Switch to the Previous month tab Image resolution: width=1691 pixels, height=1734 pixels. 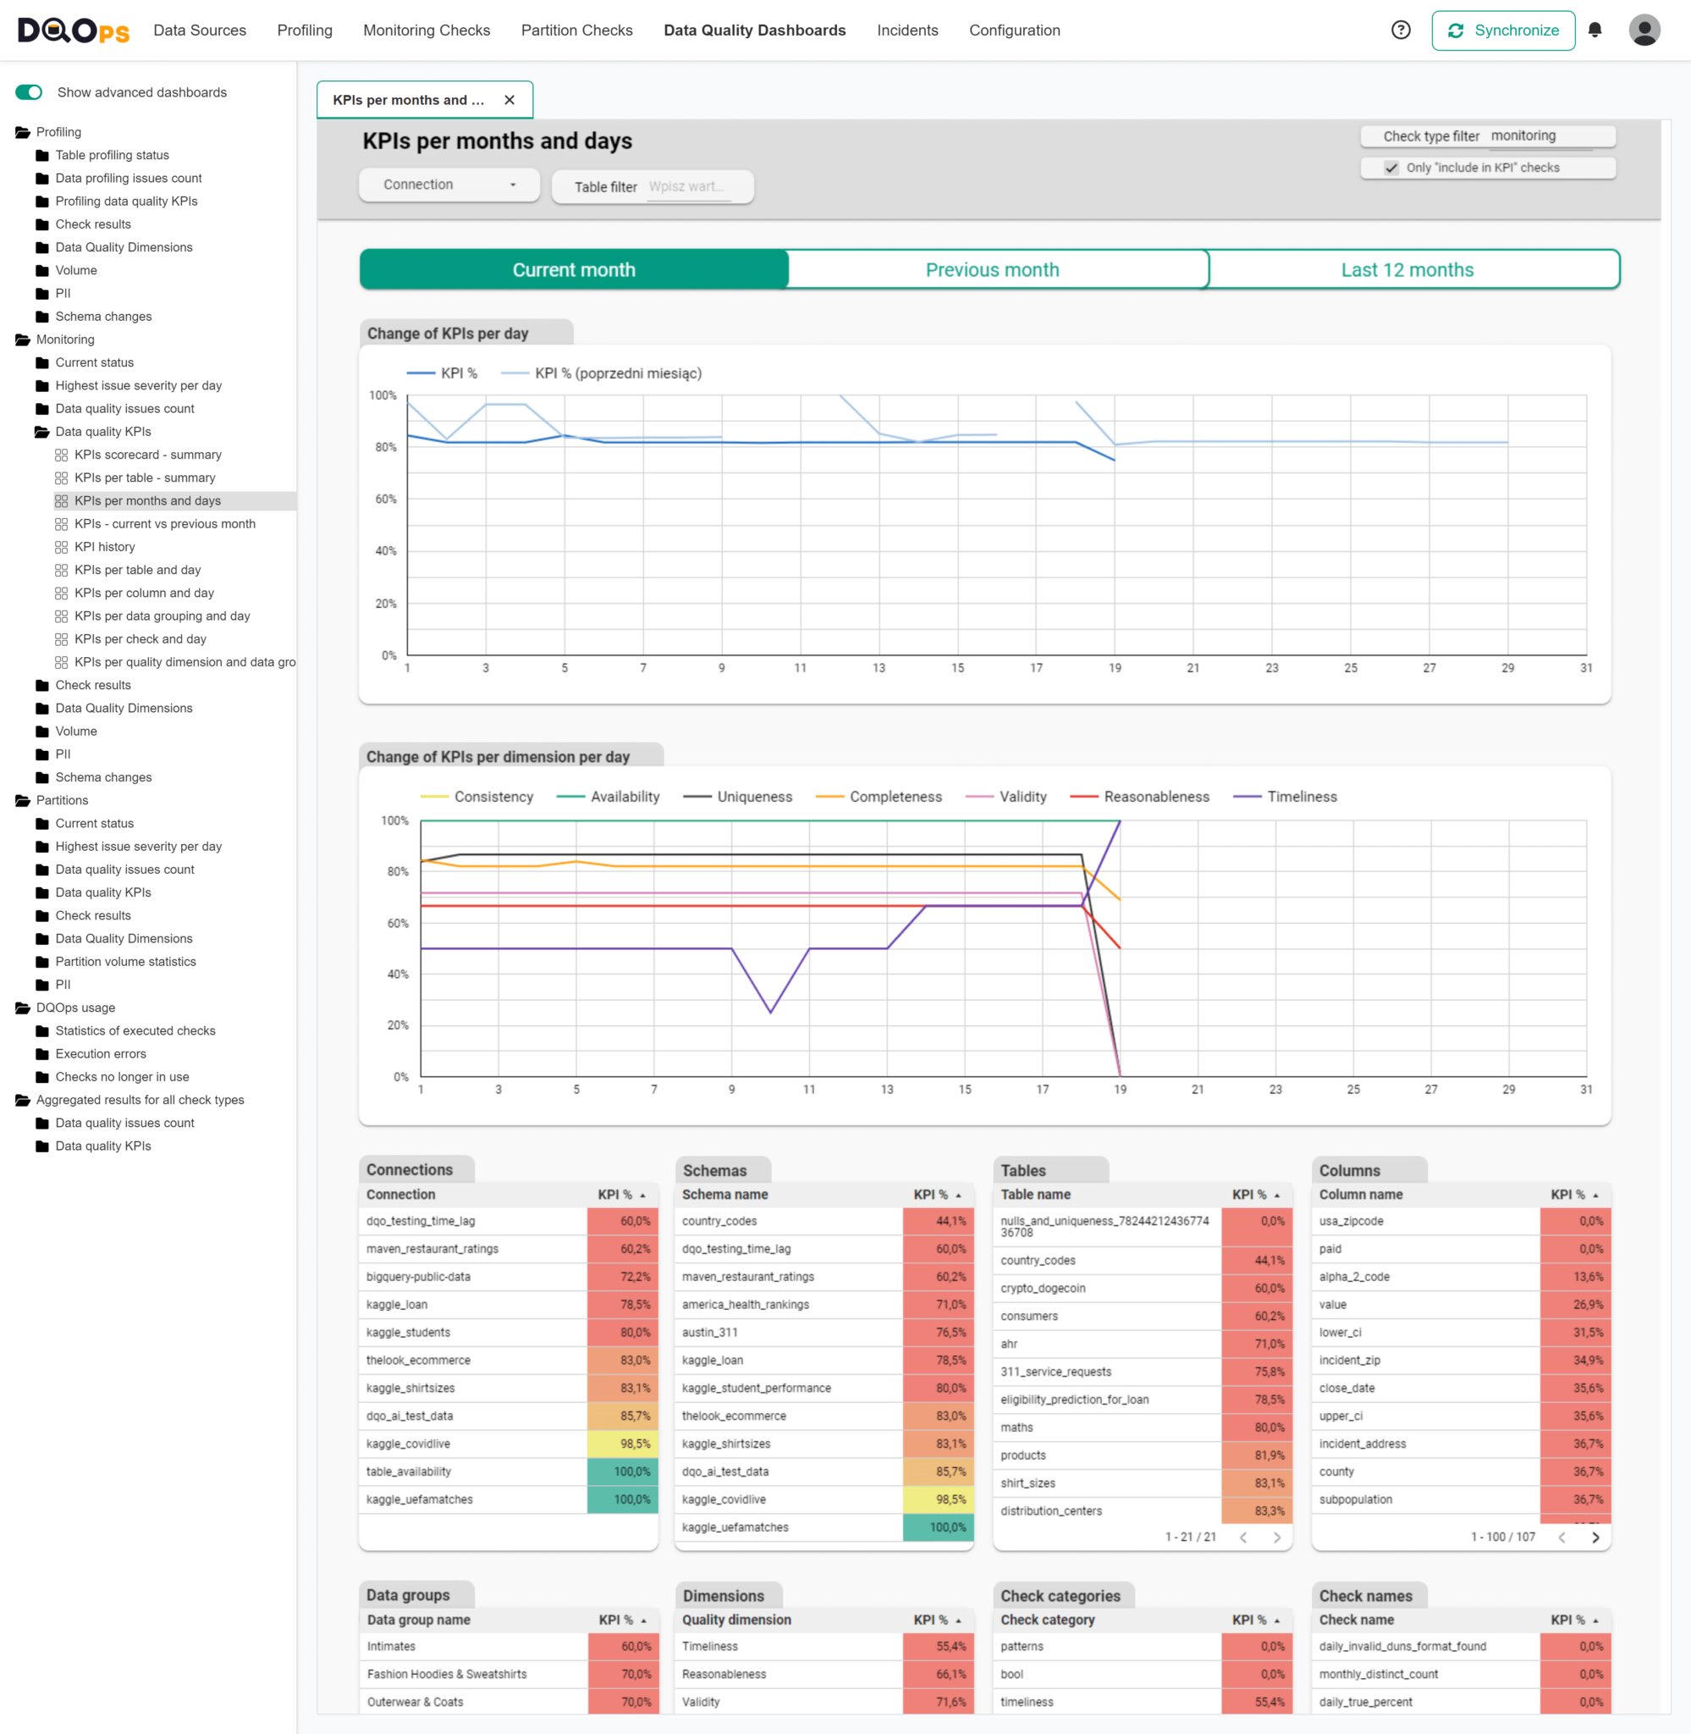(992, 269)
